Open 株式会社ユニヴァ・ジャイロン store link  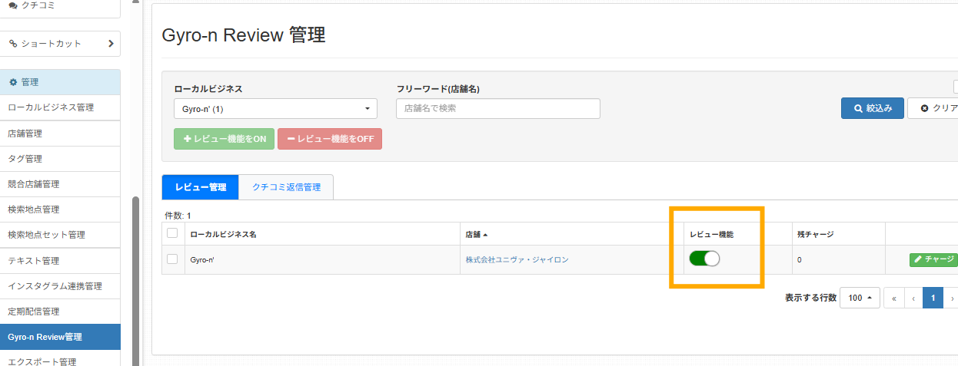[x=517, y=260]
